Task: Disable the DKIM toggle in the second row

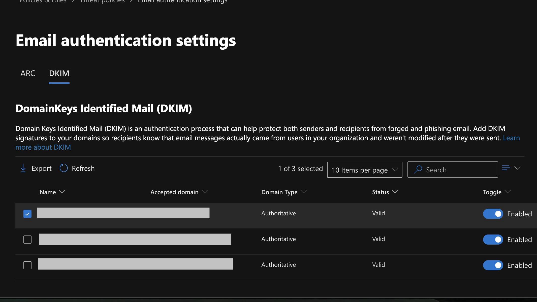Action: click(493, 240)
